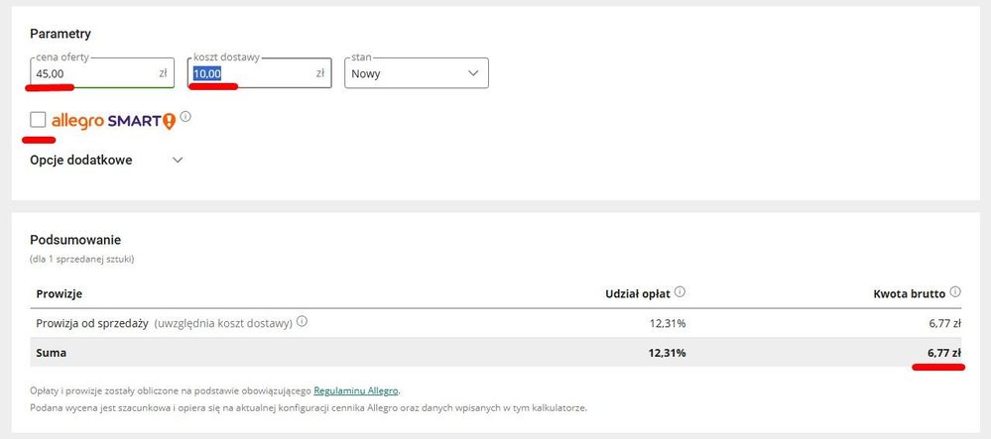Focus the cena oferty price field
991x439 pixels.
(x=94, y=73)
